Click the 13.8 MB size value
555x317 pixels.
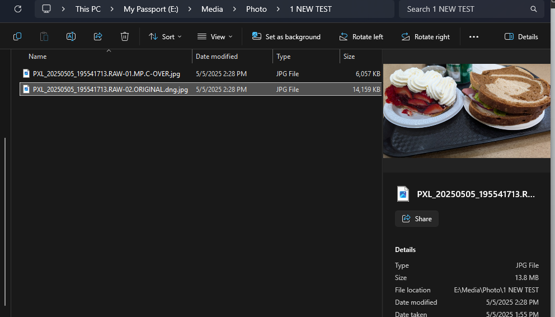tap(526, 278)
